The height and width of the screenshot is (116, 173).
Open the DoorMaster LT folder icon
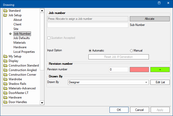coord(5,93)
